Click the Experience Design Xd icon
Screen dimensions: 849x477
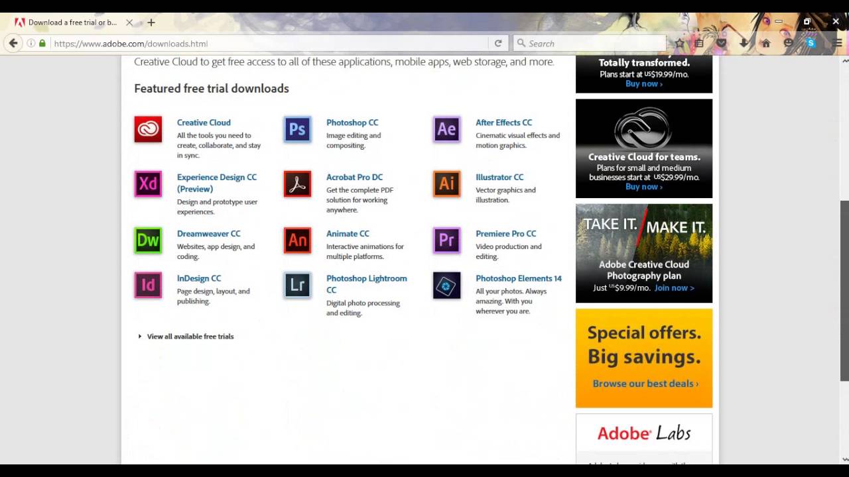tap(148, 184)
